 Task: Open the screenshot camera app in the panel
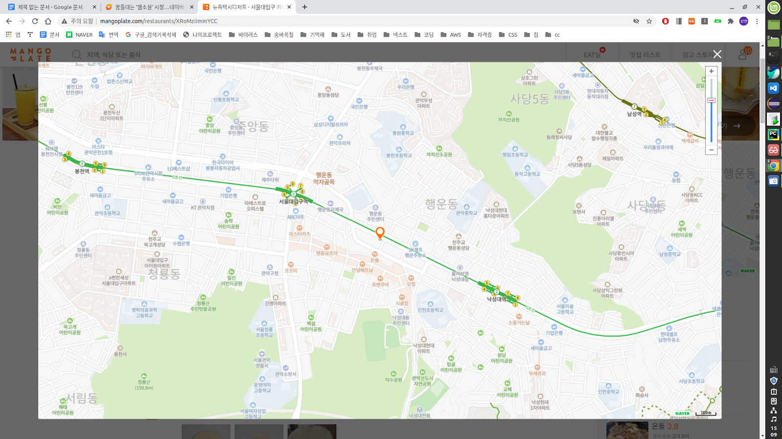[x=773, y=181]
